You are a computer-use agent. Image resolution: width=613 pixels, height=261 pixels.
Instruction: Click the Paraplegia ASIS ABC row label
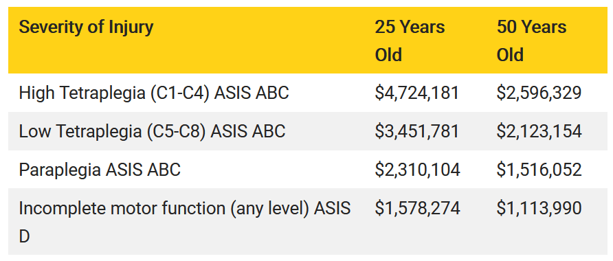100,170
